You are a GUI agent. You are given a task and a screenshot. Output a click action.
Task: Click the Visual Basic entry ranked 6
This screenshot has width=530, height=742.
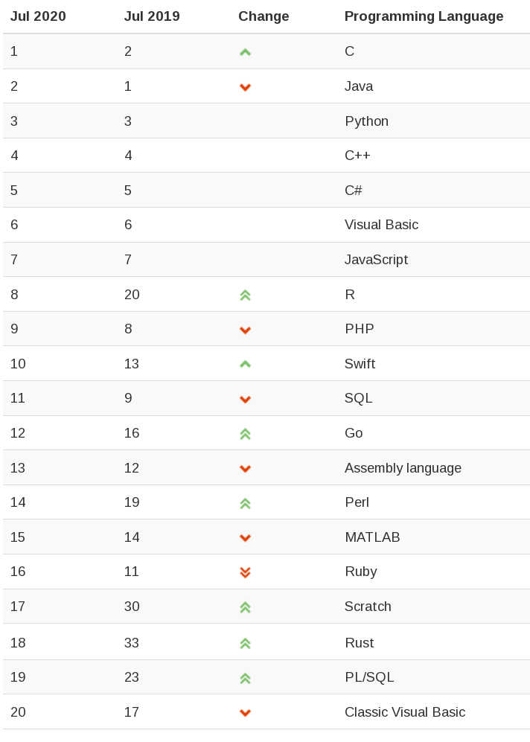tap(381, 225)
